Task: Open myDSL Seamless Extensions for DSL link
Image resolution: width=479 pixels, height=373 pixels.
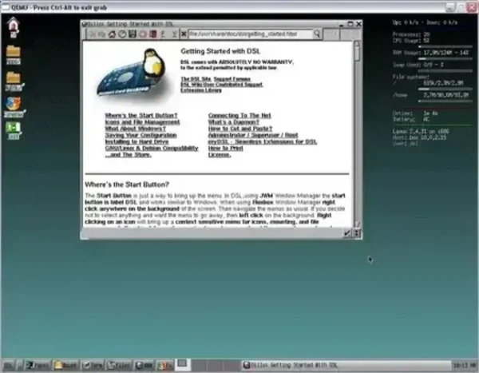Action: point(263,141)
